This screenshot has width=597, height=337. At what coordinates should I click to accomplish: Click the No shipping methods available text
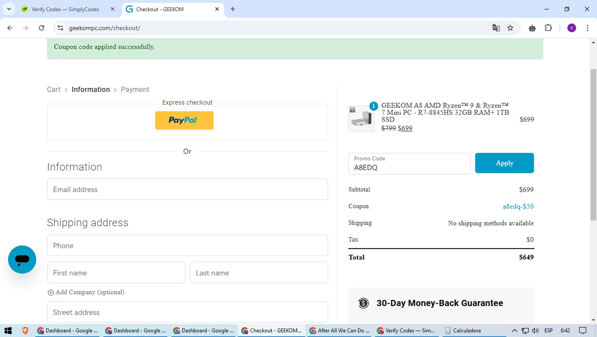click(x=491, y=223)
